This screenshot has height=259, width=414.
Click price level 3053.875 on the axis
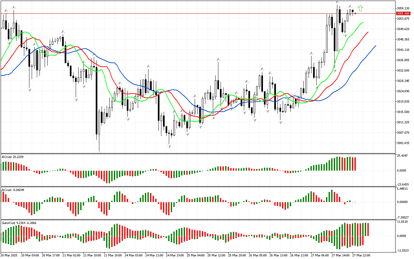[403, 19]
